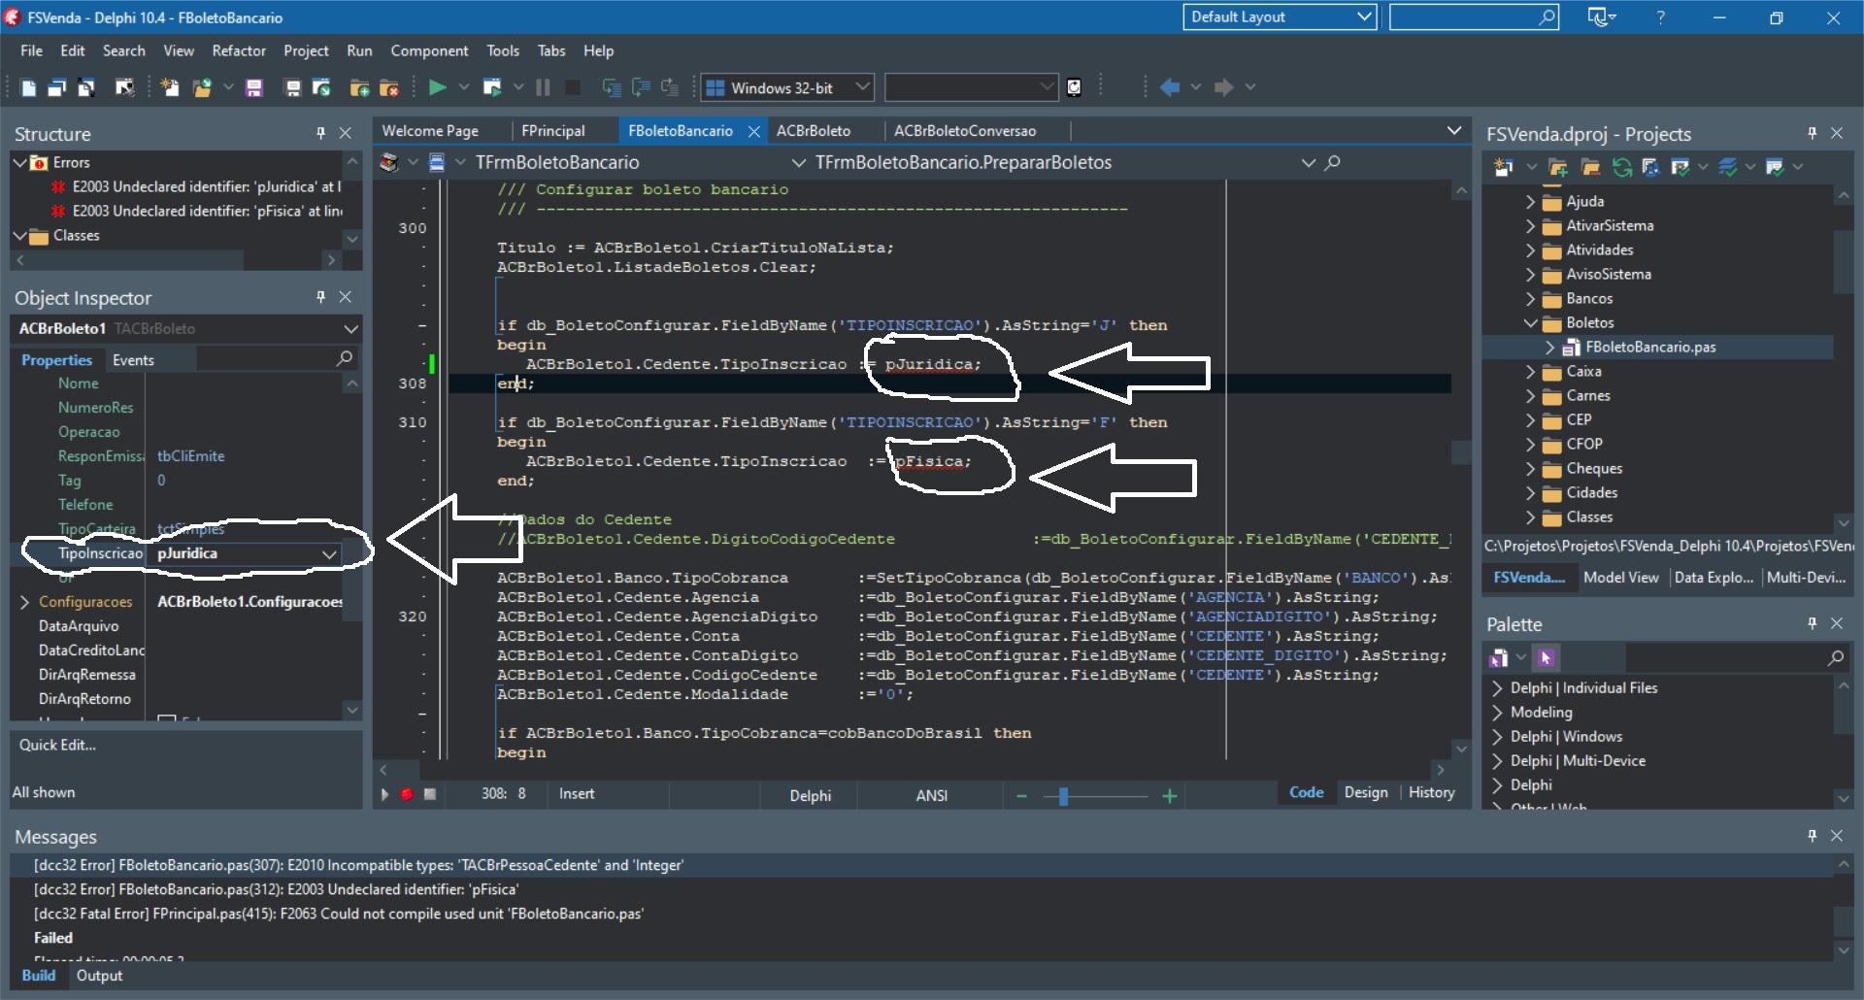The height and width of the screenshot is (1000, 1864).
Task: Click the zoom in plus button
Action: [1170, 796]
